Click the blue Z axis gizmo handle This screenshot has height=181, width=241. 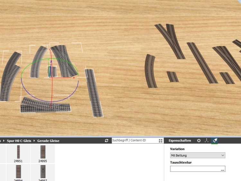coord(51,61)
